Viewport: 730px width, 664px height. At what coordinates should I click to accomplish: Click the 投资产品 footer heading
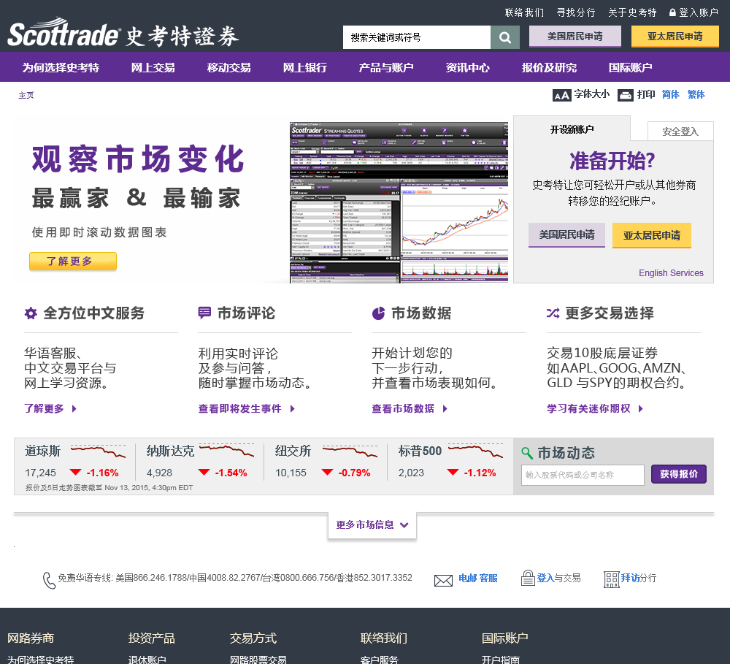(x=152, y=638)
